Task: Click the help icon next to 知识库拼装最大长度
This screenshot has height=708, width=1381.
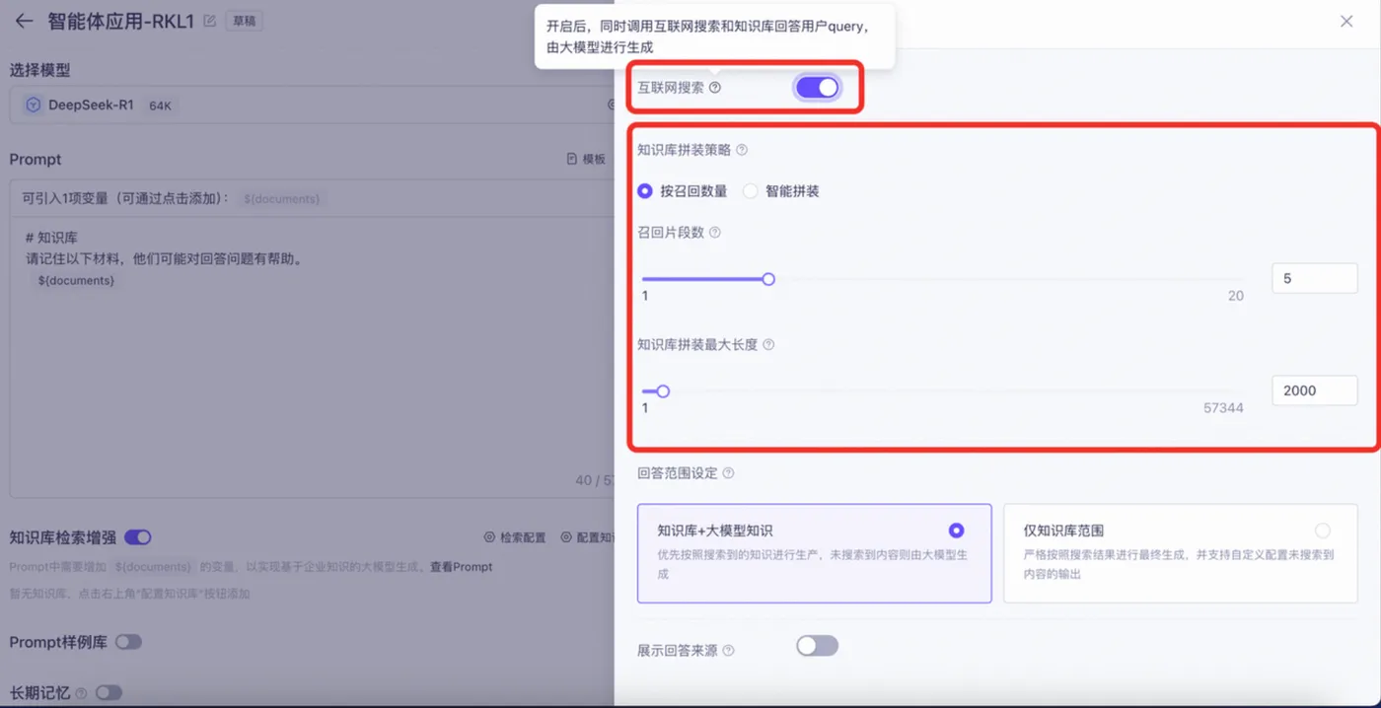Action: click(x=768, y=345)
